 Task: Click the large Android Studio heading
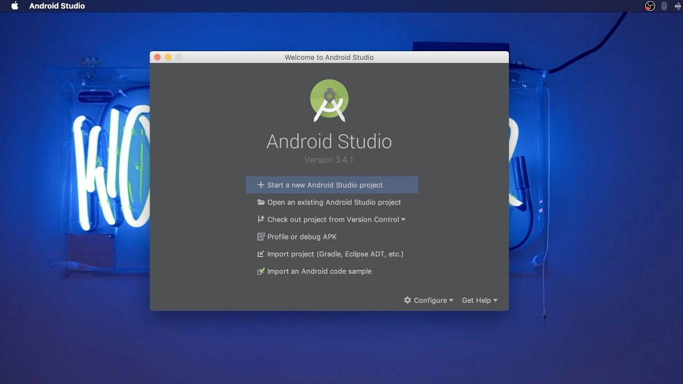point(329,141)
